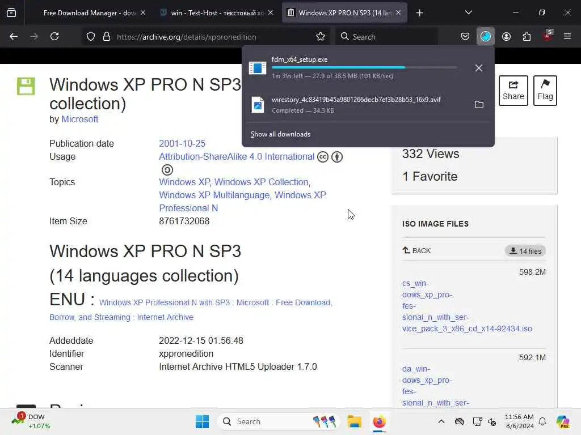The image size is (581, 435).
Task: Open the tracking protection shield icon
Action: click(91, 37)
